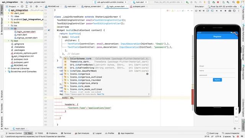
Task: Open Device Manager side tool window
Action: [x=243, y=53]
